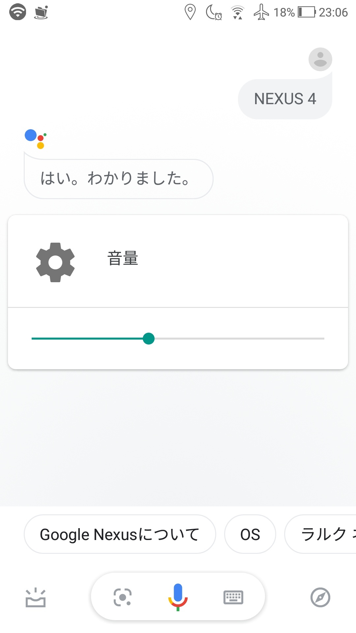
Task: Select the "Google Nexusについて" suggestion chip
Action: (x=120, y=534)
